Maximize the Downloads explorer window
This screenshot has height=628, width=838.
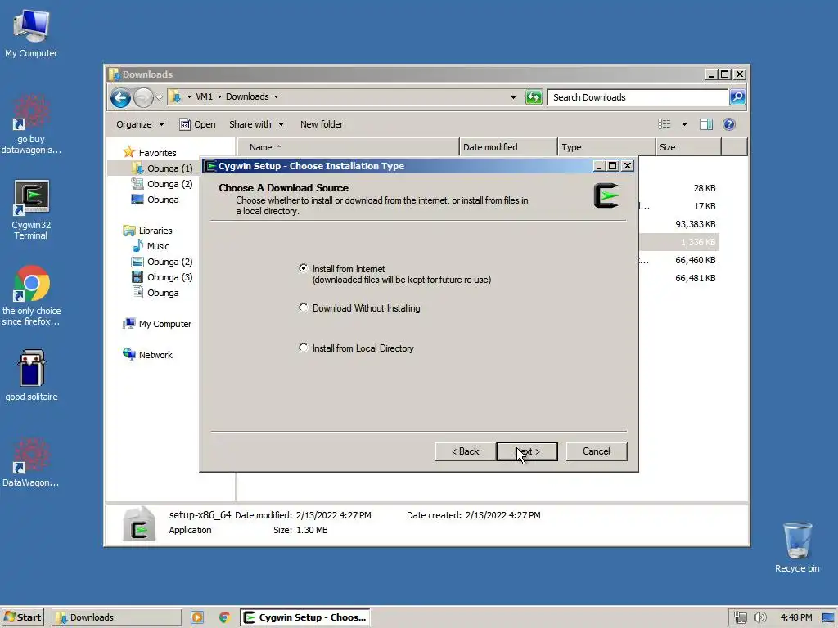click(724, 74)
